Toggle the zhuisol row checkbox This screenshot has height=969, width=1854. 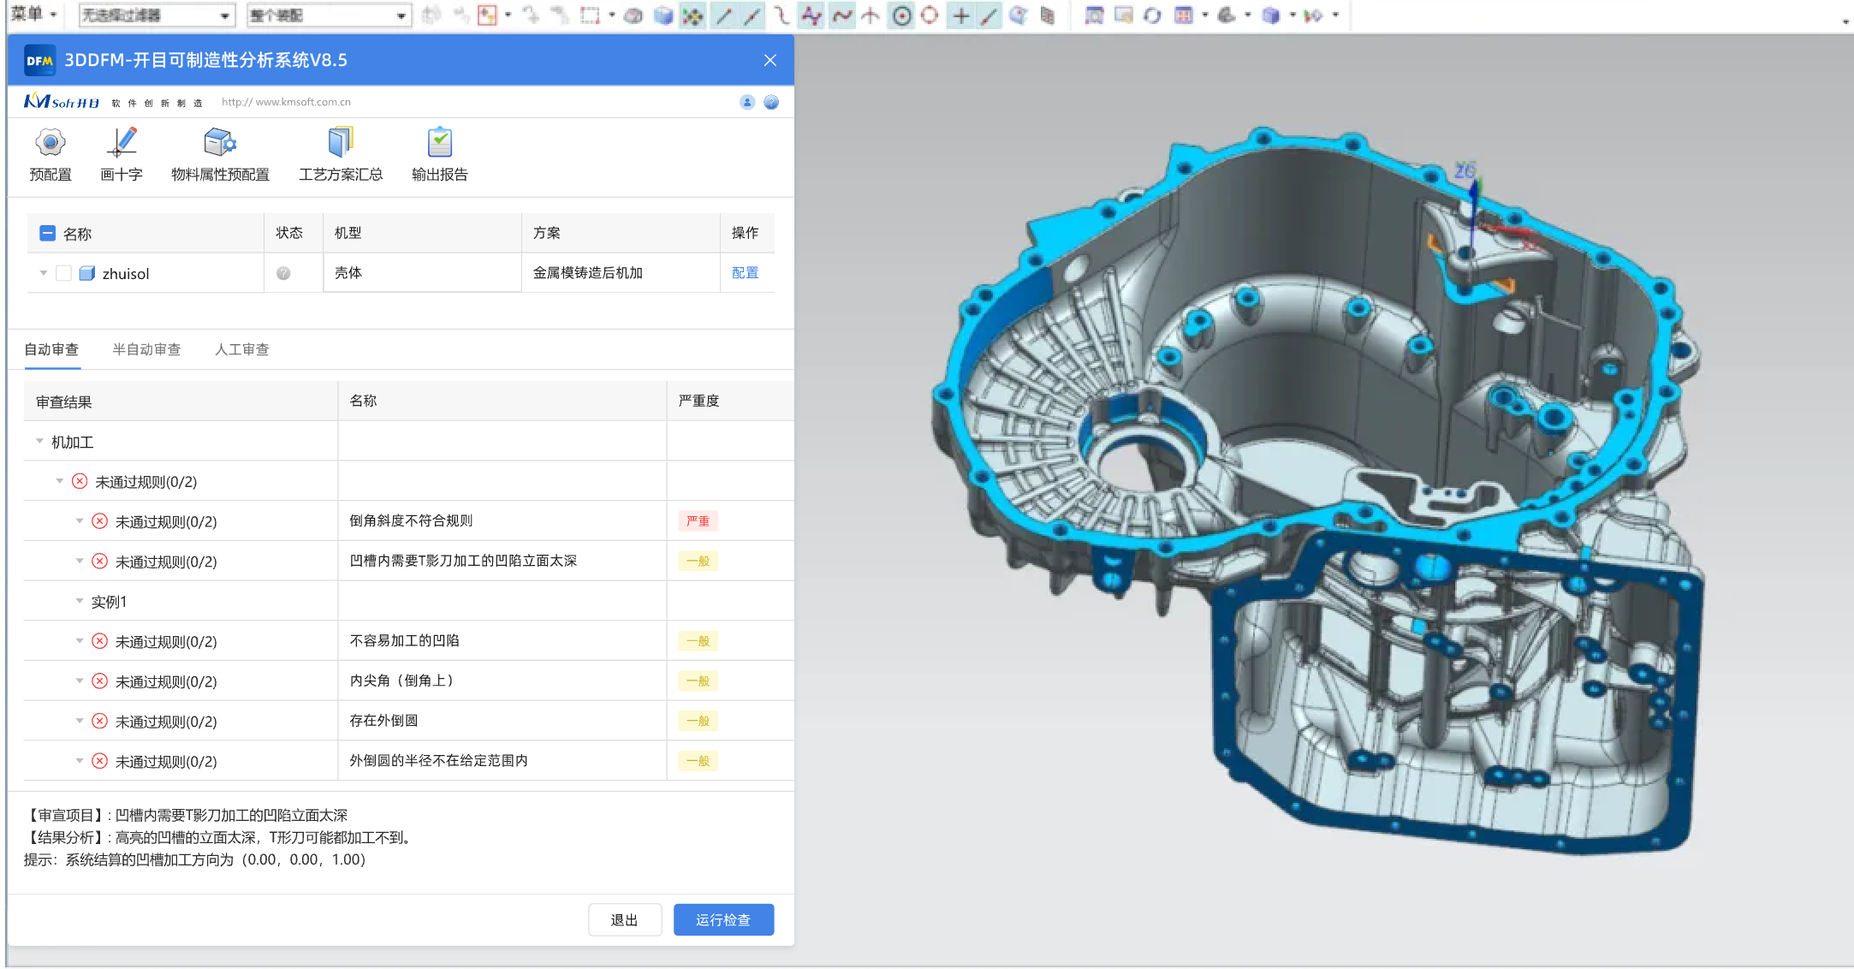pyautogui.click(x=63, y=273)
